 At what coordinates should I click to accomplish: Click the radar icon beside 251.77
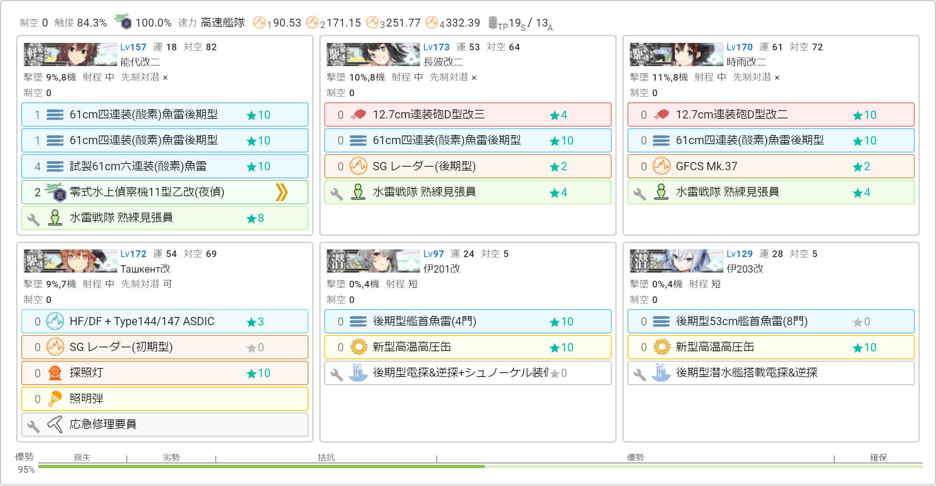point(372,22)
